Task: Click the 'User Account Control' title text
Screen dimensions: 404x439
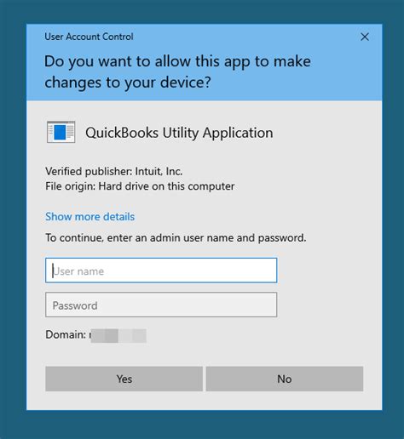Action: tap(89, 37)
